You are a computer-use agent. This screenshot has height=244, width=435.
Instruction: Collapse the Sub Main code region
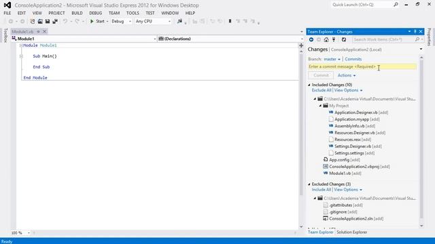(21, 56)
